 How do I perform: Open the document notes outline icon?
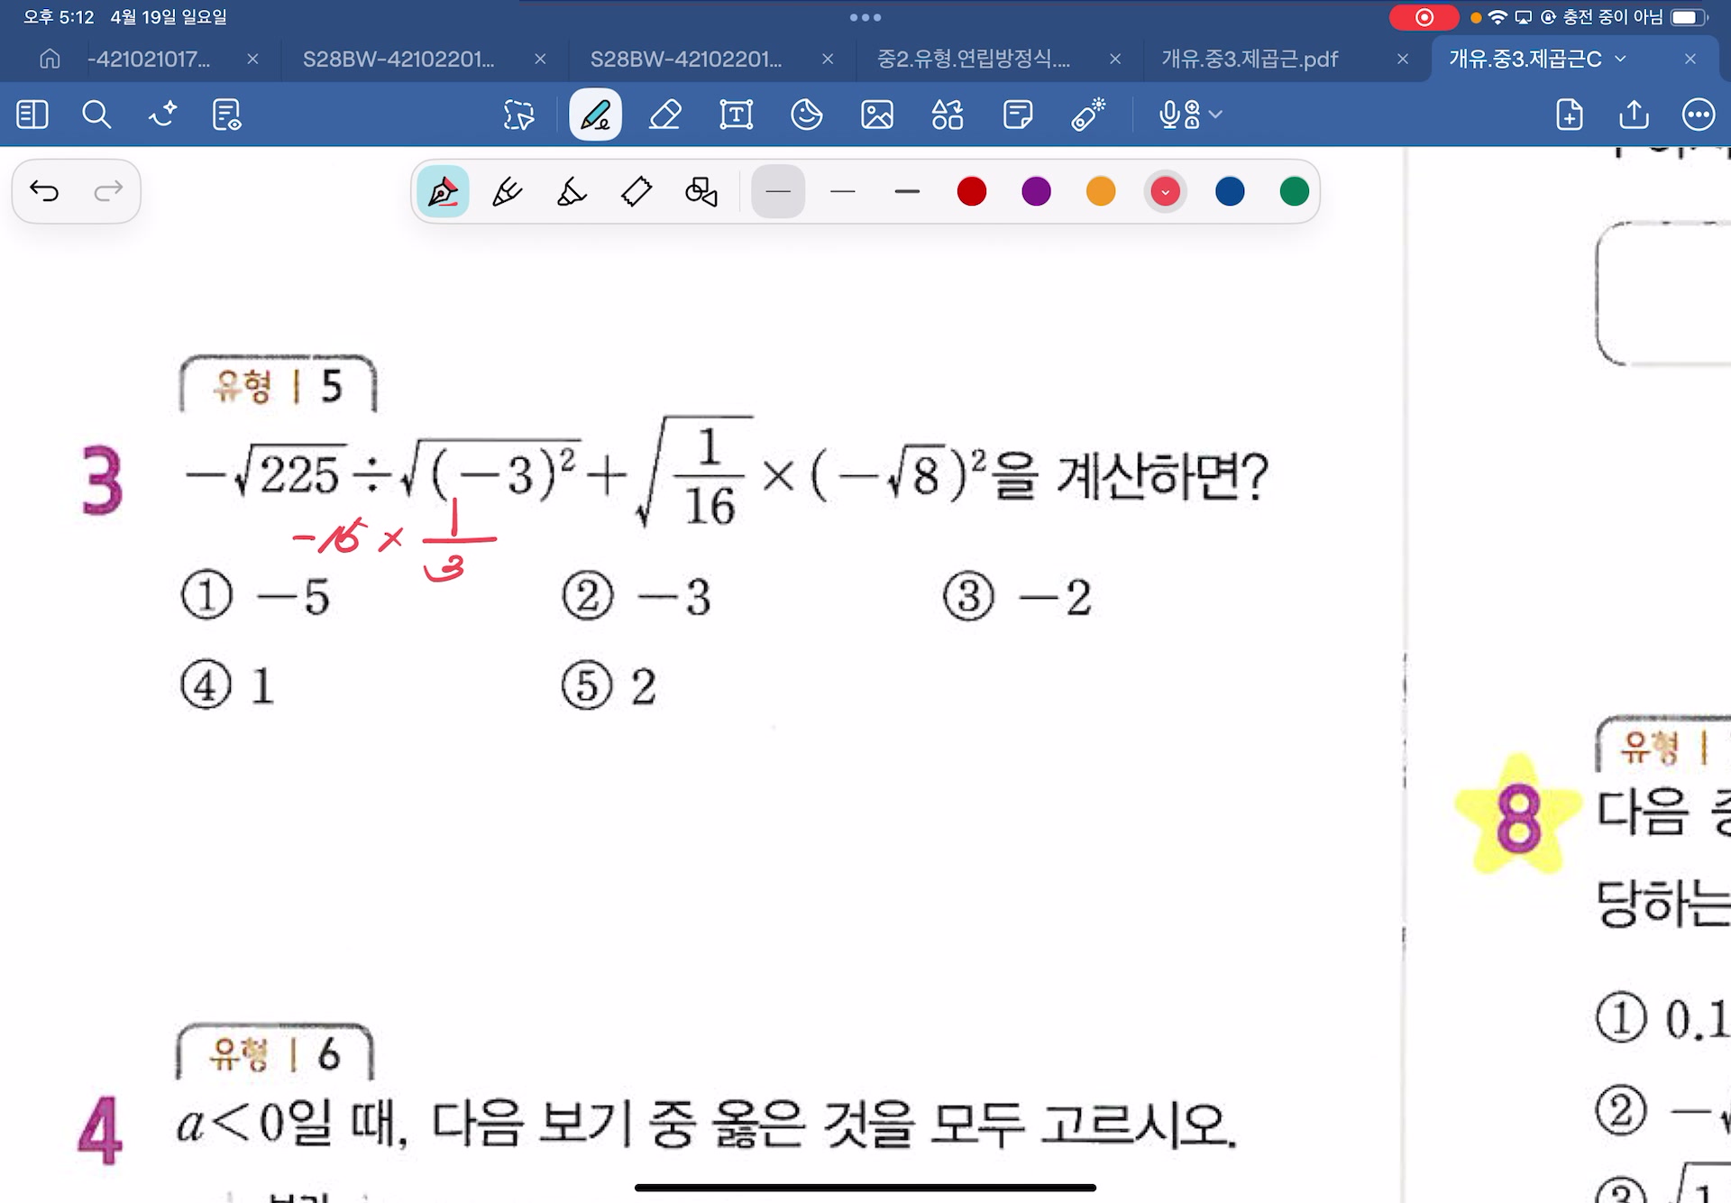[x=226, y=115]
